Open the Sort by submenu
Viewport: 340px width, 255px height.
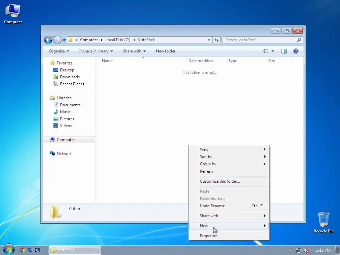[x=229, y=157]
